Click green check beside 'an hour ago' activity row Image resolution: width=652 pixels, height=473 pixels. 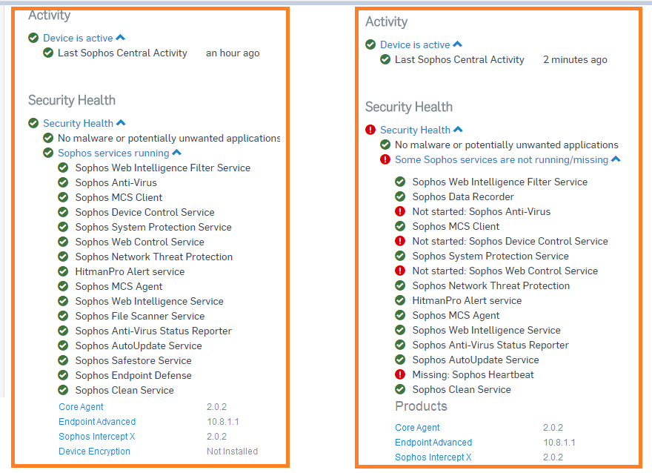48,53
